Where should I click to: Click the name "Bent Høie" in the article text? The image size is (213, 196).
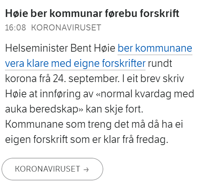(93, 48)
